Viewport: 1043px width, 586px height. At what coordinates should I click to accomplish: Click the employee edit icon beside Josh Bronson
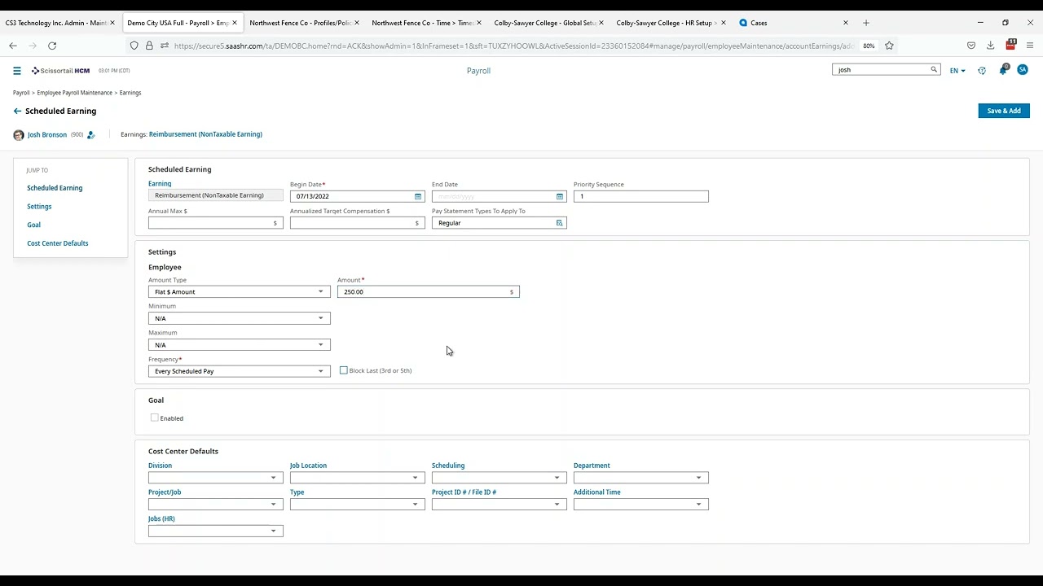pyautogui.click(x=91, y=134)
